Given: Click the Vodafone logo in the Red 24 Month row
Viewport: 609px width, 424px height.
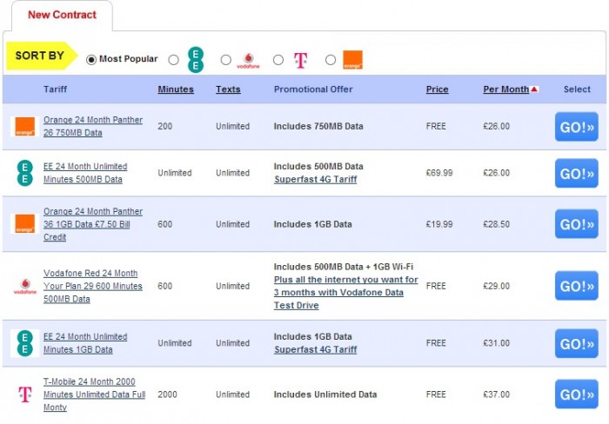Looking at the screenshot, I should point(24,286).
